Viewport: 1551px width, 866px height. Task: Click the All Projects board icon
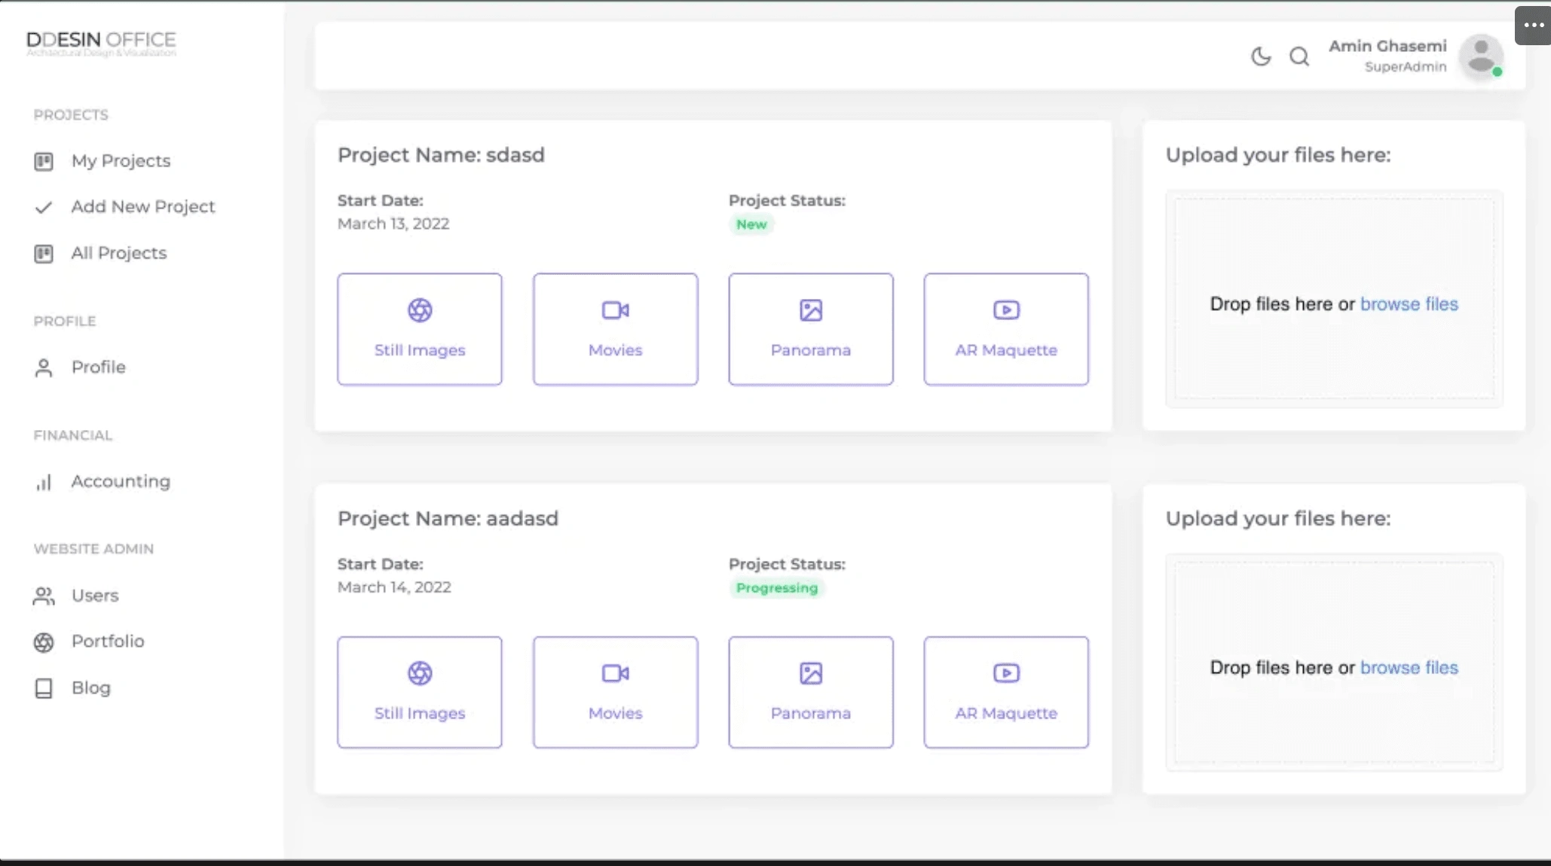[x=44, y=254]
